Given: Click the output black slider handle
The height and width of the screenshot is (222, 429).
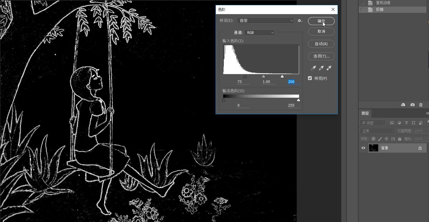Looking at the screenshot, I should pyautogui.click(x=224, y=100).
